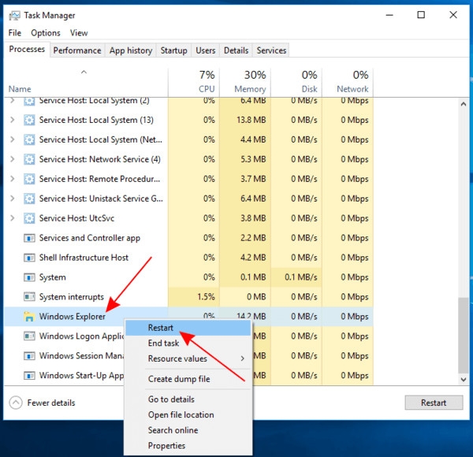Click the vertical scrollbar thumb

point(464,335)
